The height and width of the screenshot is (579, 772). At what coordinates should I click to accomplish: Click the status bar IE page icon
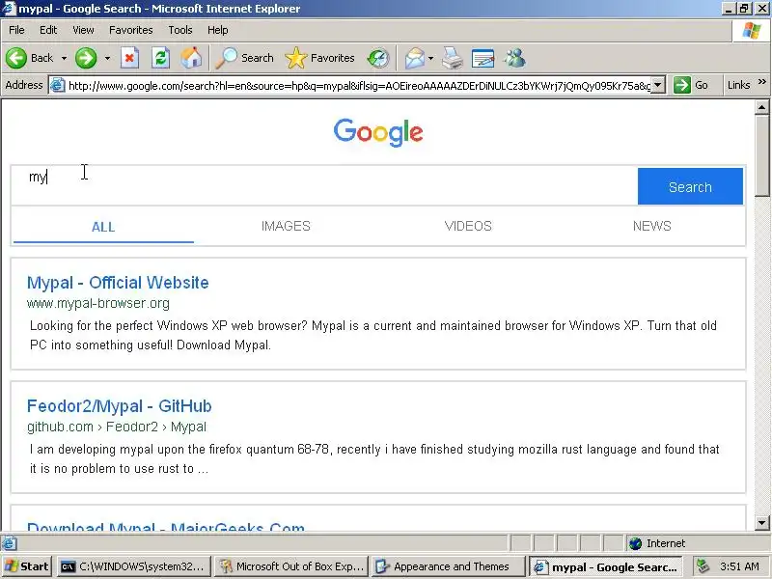click(9, 543)
